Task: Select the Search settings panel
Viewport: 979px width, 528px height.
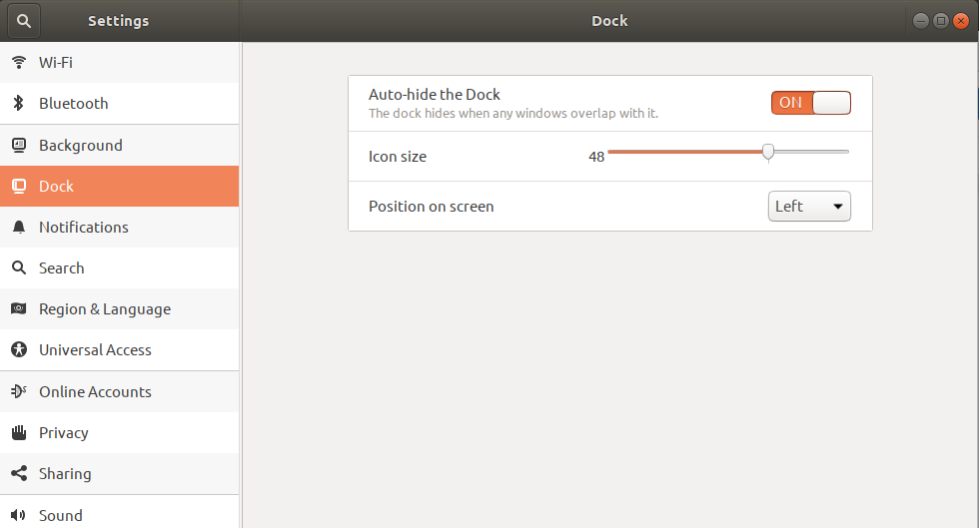Action: [61, 268]
